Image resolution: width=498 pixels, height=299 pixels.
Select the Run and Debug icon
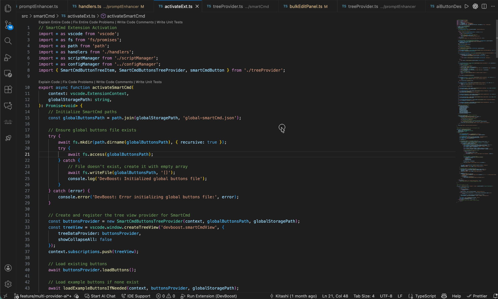coord(8,57)
